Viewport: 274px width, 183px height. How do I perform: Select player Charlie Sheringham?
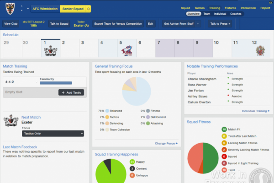coord(202,79)
